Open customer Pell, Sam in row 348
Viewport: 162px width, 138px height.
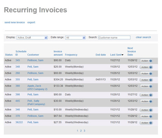tap(33, 67)
